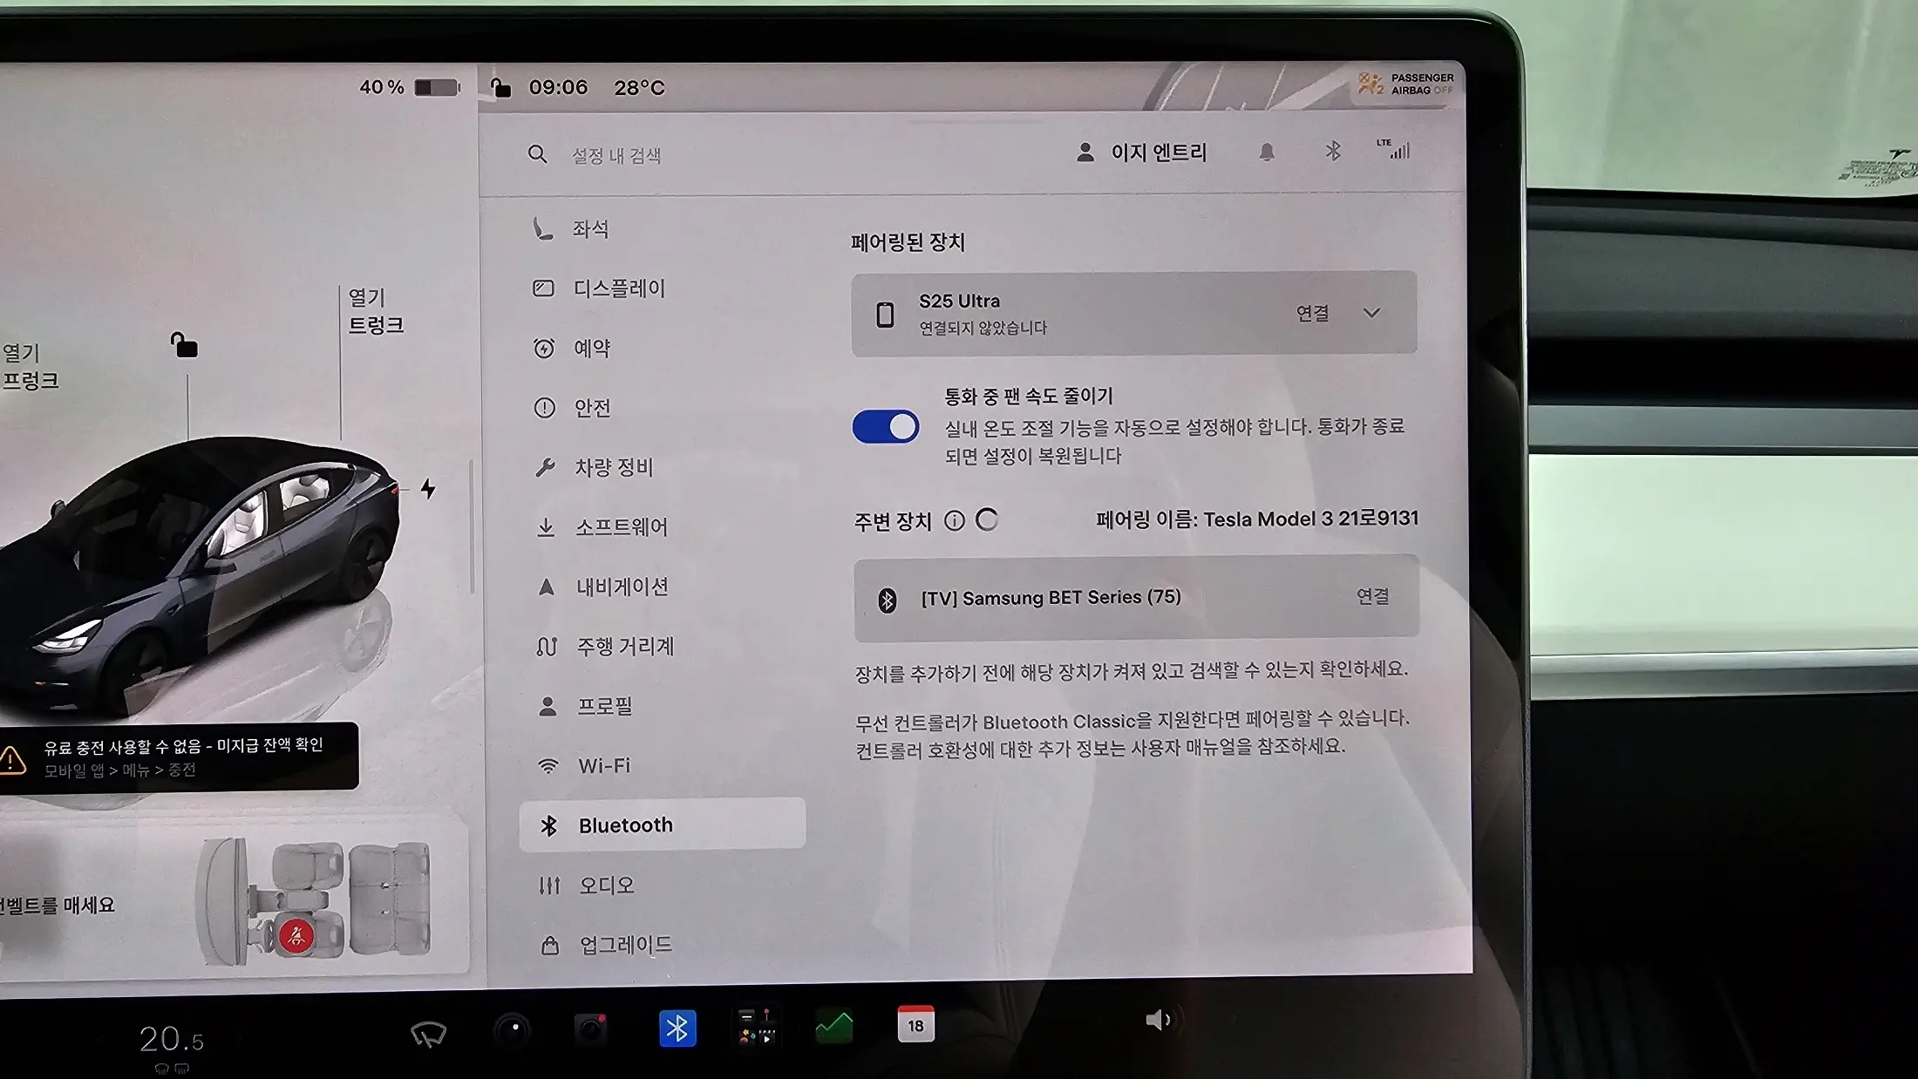Open the notifications bell icon
The image size is (1918, 1079).
[1267, 153]
